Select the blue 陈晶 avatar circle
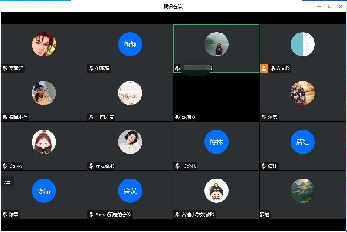 [44, 191]
